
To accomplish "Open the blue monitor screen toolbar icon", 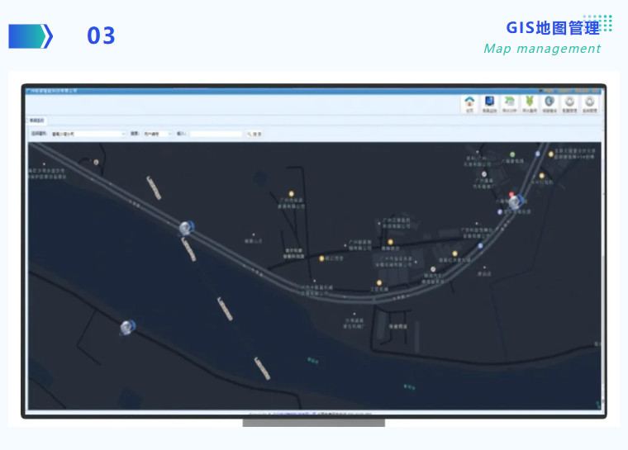I will click(x=490, y=102).
